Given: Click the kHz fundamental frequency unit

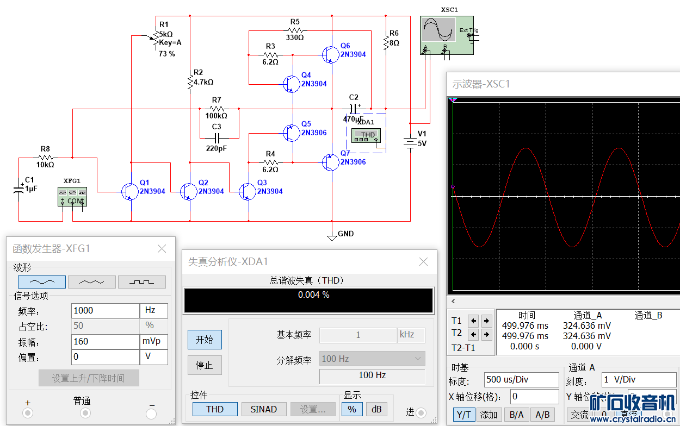Looking at the screenshot, I should [x=411, y=335].
